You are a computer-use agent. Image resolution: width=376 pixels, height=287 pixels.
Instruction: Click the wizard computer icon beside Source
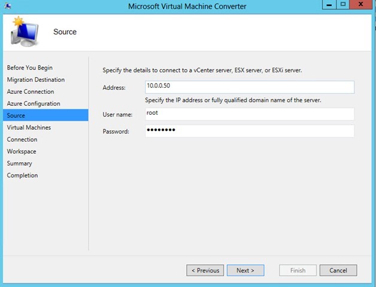tap(25, 32)
